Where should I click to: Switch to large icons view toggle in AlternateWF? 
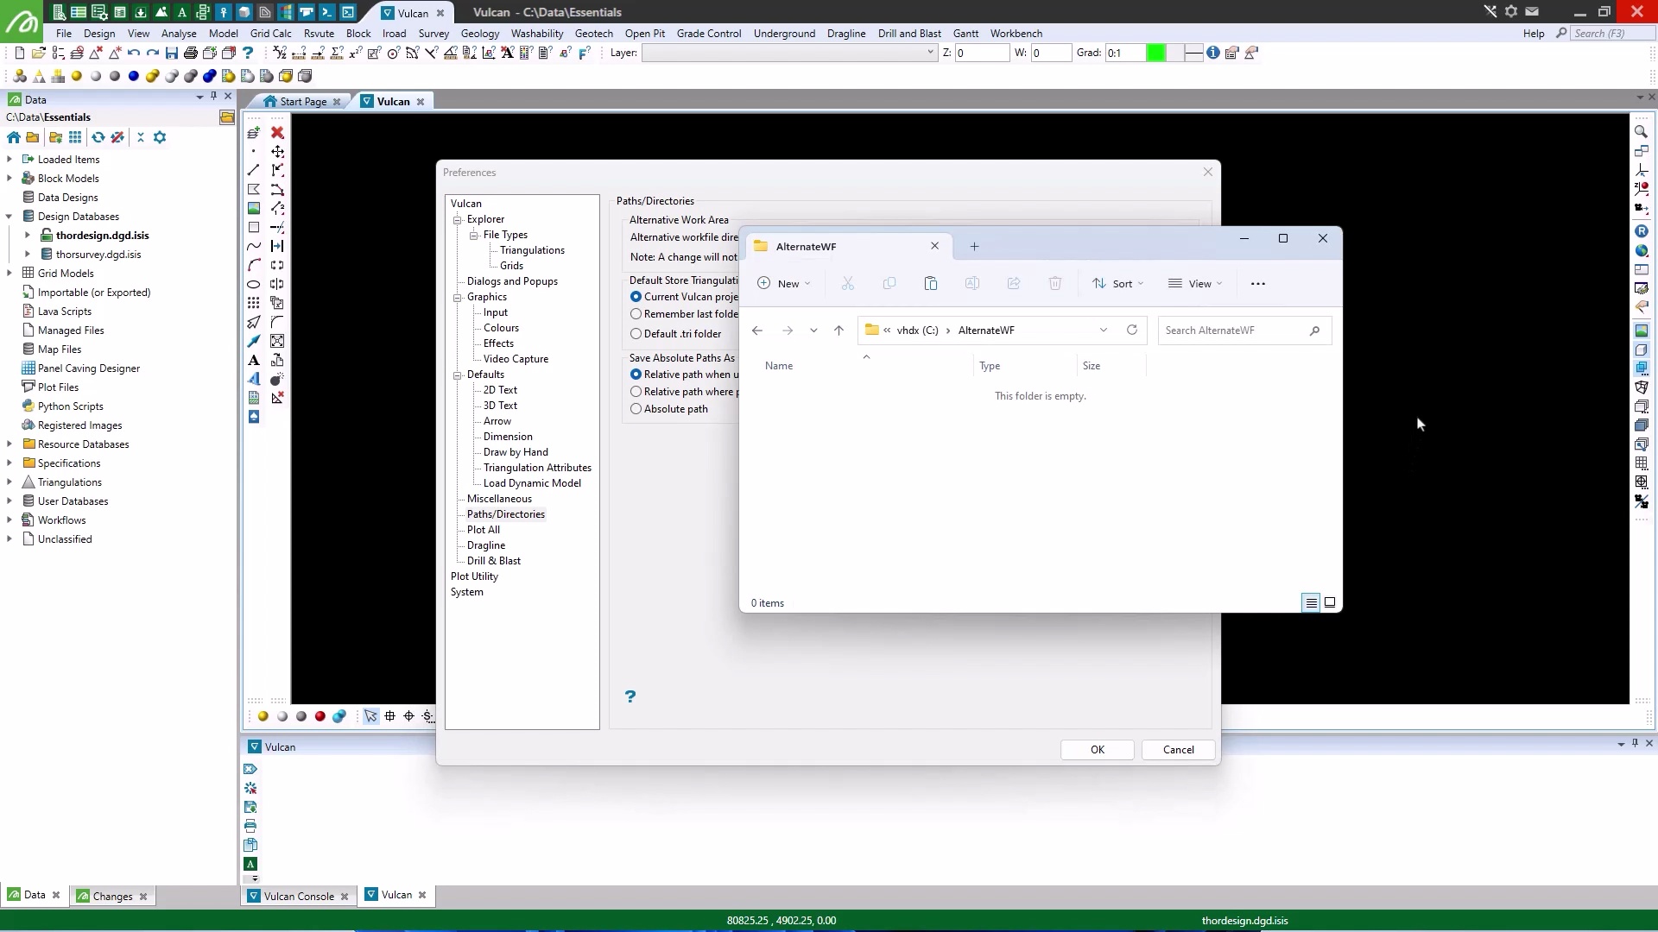1330,602
